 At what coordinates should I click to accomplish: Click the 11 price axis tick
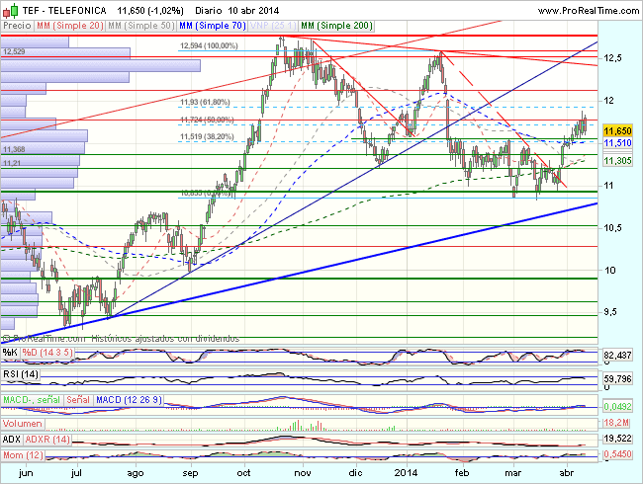tap(609, 186)
